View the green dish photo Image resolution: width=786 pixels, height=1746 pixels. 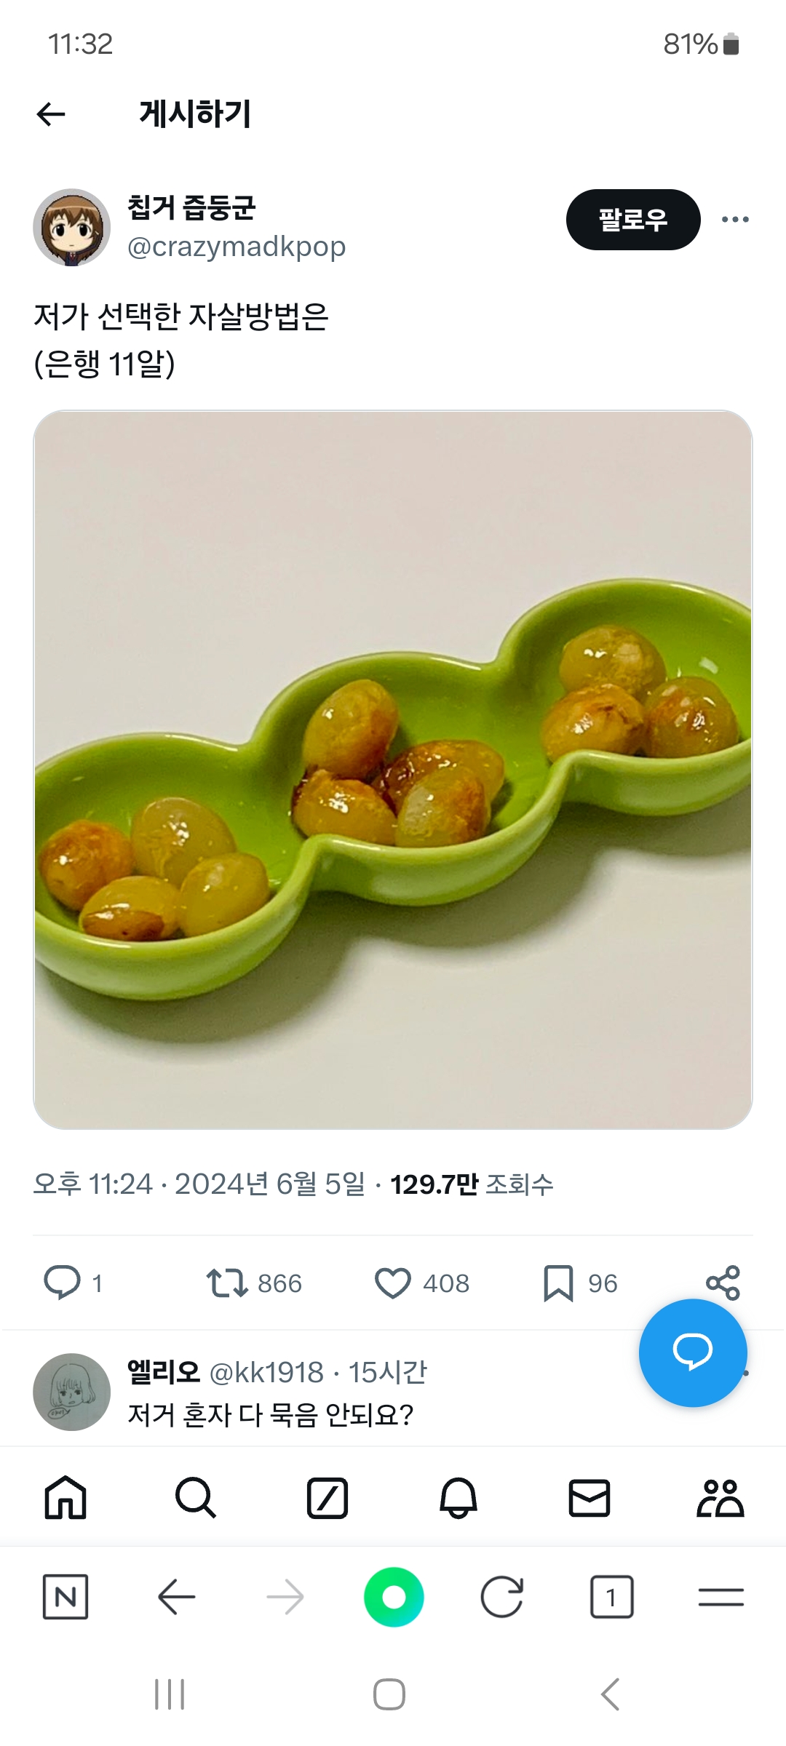click(x=393, y=769)
